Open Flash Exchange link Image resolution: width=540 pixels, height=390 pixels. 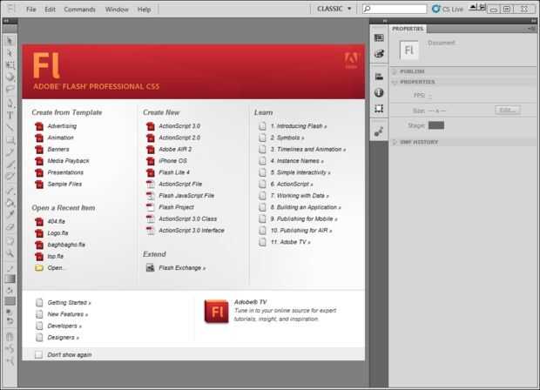[x=182, y=268]
